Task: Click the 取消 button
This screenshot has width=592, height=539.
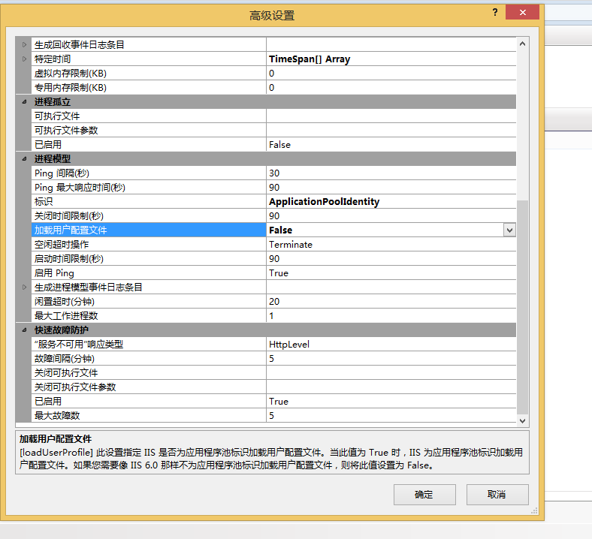Action: (497, 495)
